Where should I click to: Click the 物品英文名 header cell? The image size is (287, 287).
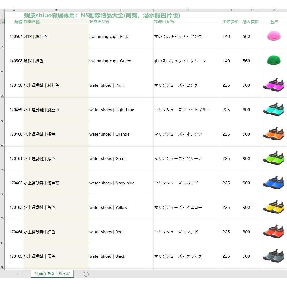click(x=121, y=22)
